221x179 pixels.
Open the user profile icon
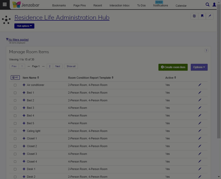point(215,4)
